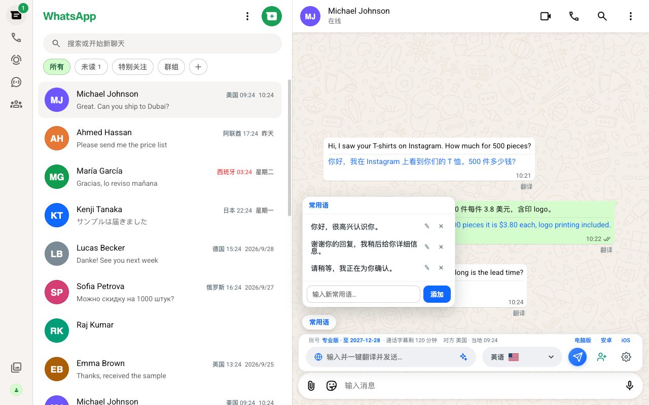Screen dimensions: 649x405
Task: Insert phrase 你好，很高兴认识你。
Action: coord(345,226)
